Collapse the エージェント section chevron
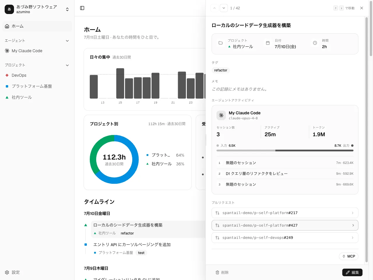The image size is (373, 280). pyautogui.click(x=67, y=41)
